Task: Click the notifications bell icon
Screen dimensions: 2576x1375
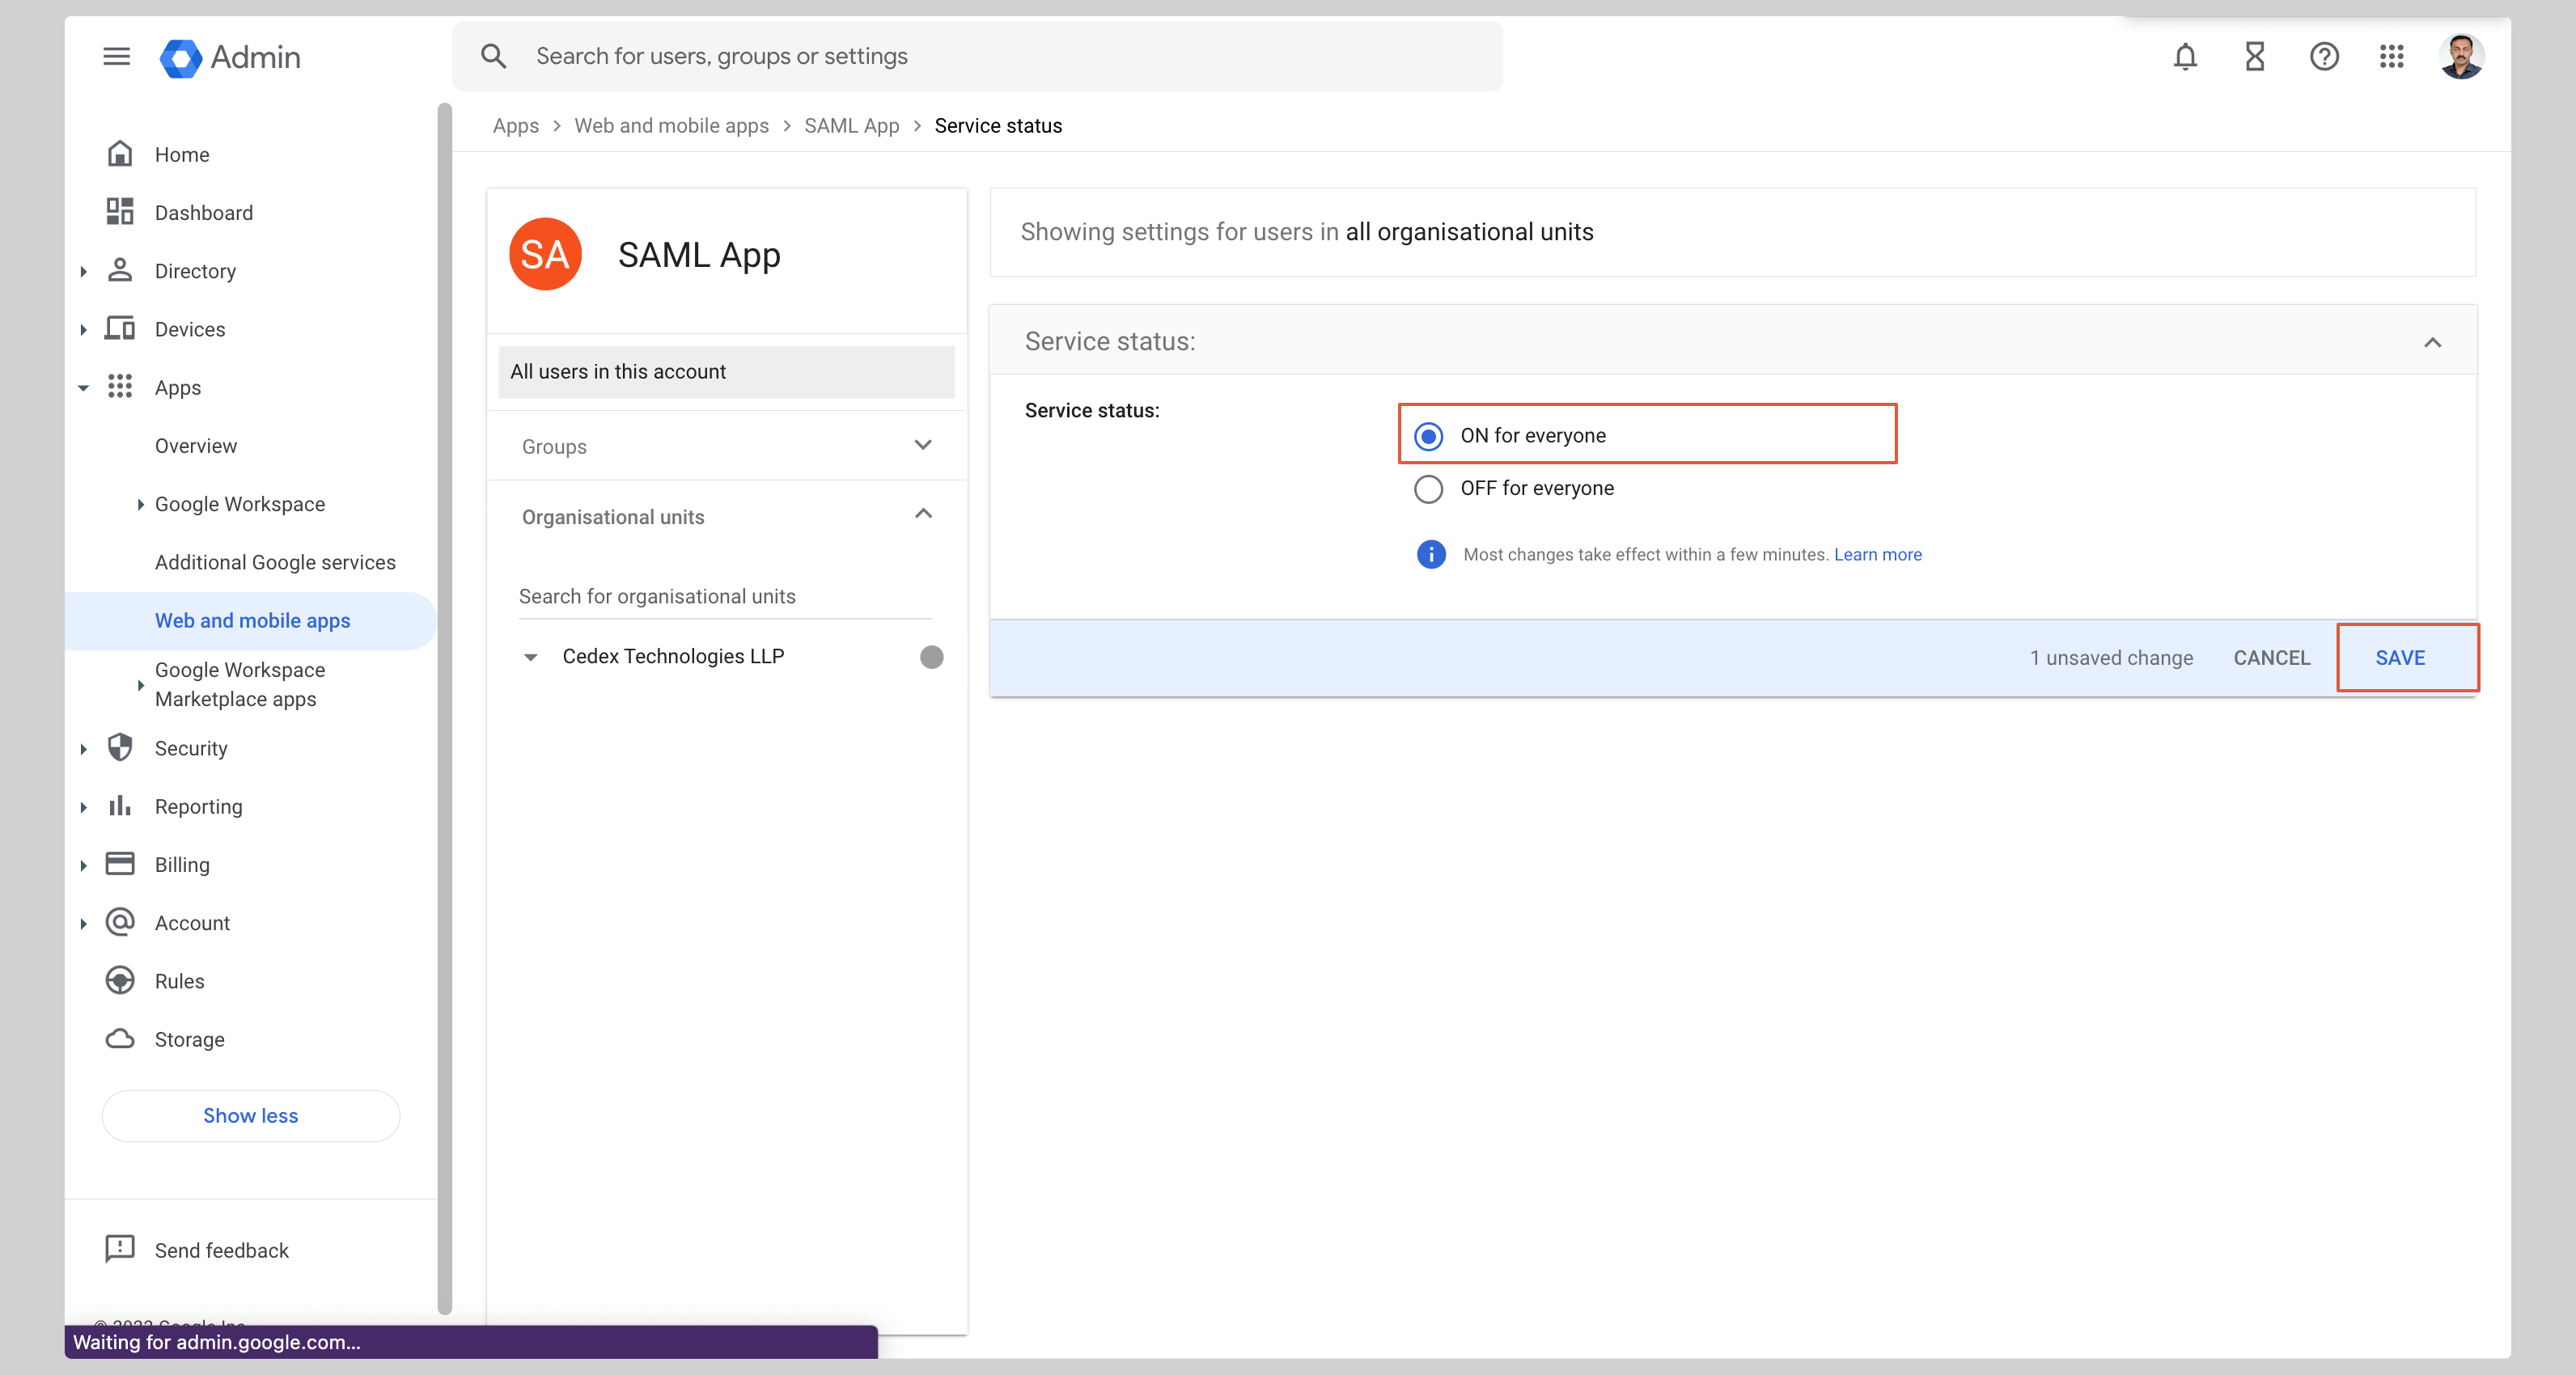Action: (x=2186, y=57)
